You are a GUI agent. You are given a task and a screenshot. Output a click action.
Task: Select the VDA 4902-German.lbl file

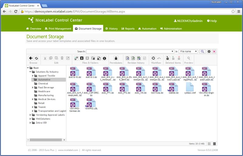pyautogui.click(x=75, y=105)
